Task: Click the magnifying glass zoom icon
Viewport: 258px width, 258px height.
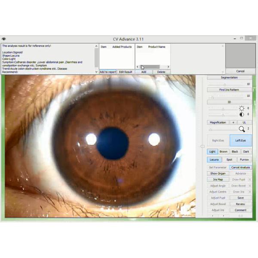Action: click(x=242, y=129)
